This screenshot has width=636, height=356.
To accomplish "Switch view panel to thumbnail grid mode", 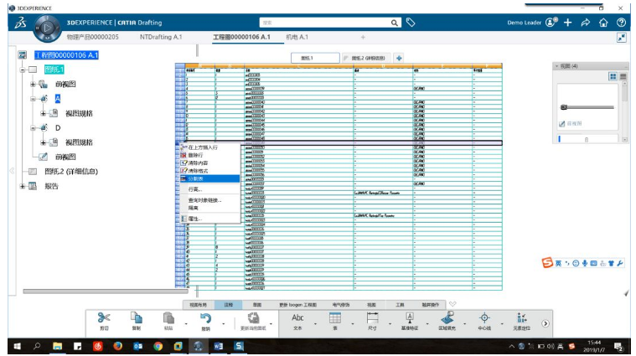I will pos(613,76).
